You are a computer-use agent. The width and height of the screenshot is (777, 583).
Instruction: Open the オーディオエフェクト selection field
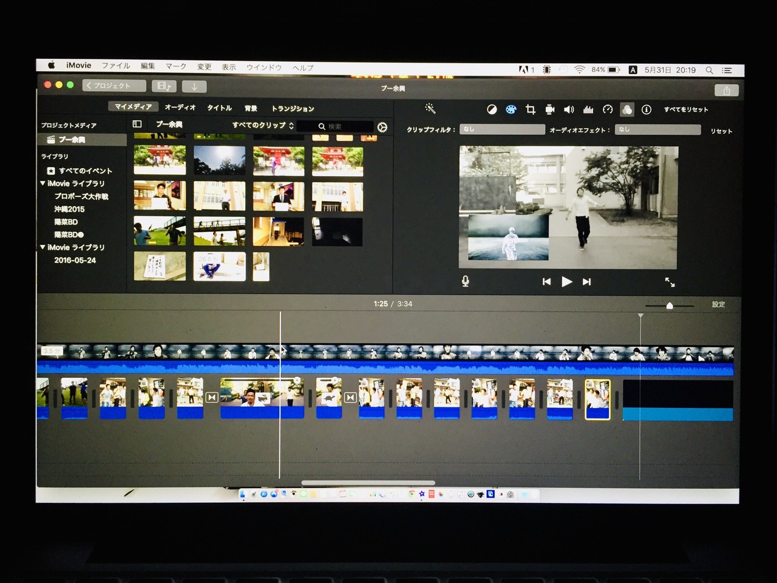658,129
